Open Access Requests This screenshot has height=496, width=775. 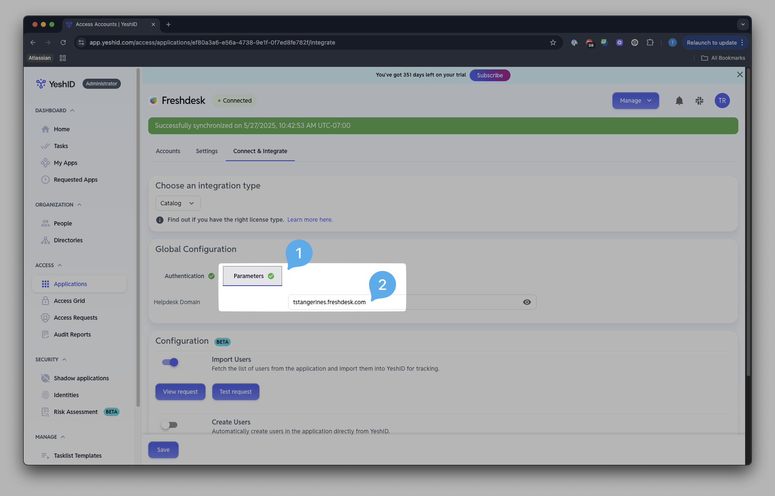[x=75, y=318]
